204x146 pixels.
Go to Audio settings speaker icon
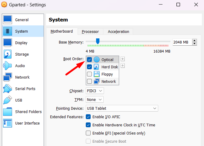pyautogui.click(x=8, y=66)
